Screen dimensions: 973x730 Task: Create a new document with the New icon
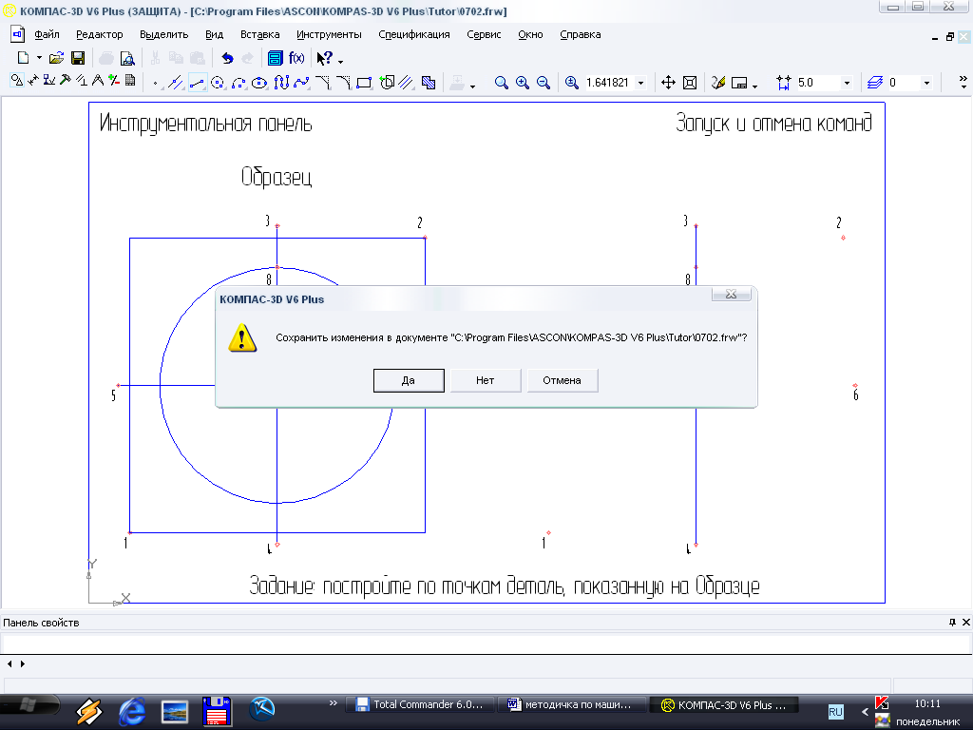(23, 58)
